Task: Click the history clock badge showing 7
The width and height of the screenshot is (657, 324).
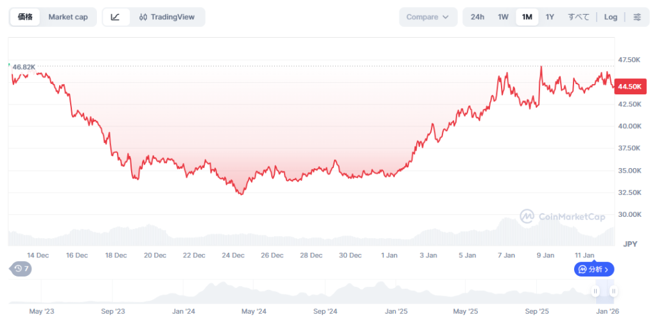Action: (21, 269)
